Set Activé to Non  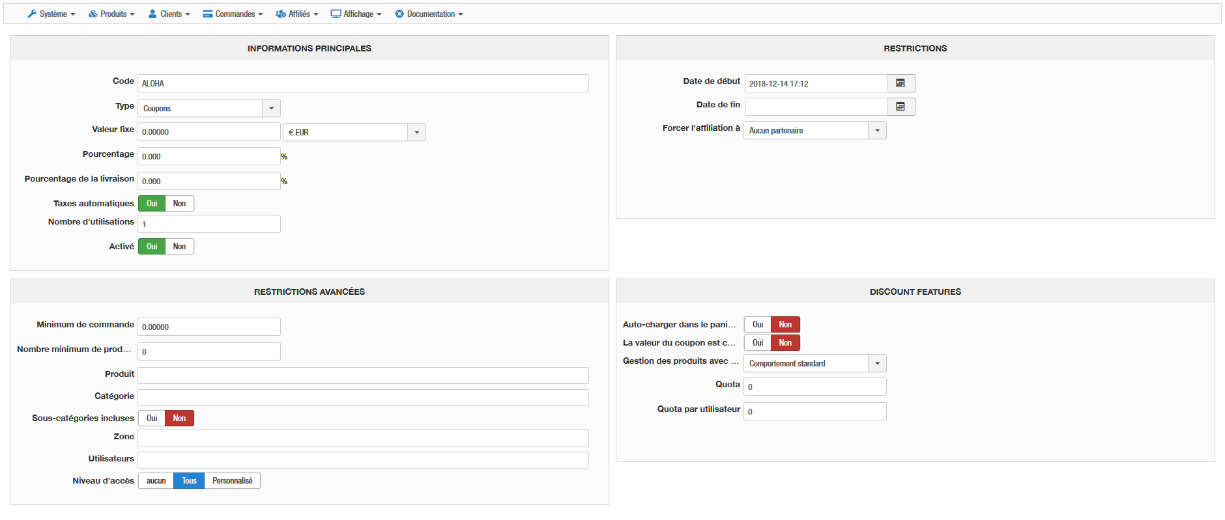coord(179,247)
